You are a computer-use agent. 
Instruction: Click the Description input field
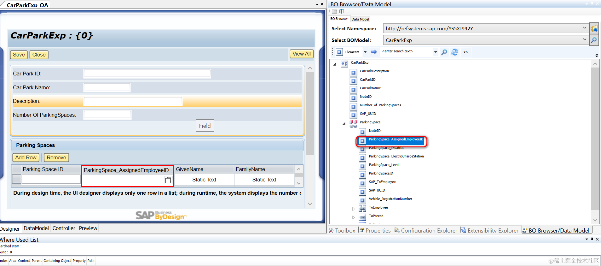133,101
